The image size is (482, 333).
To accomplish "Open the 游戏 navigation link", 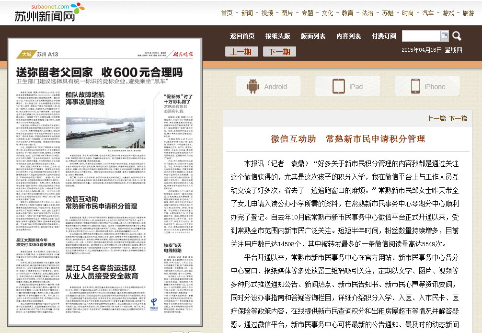I will click(x=448, y=13).
